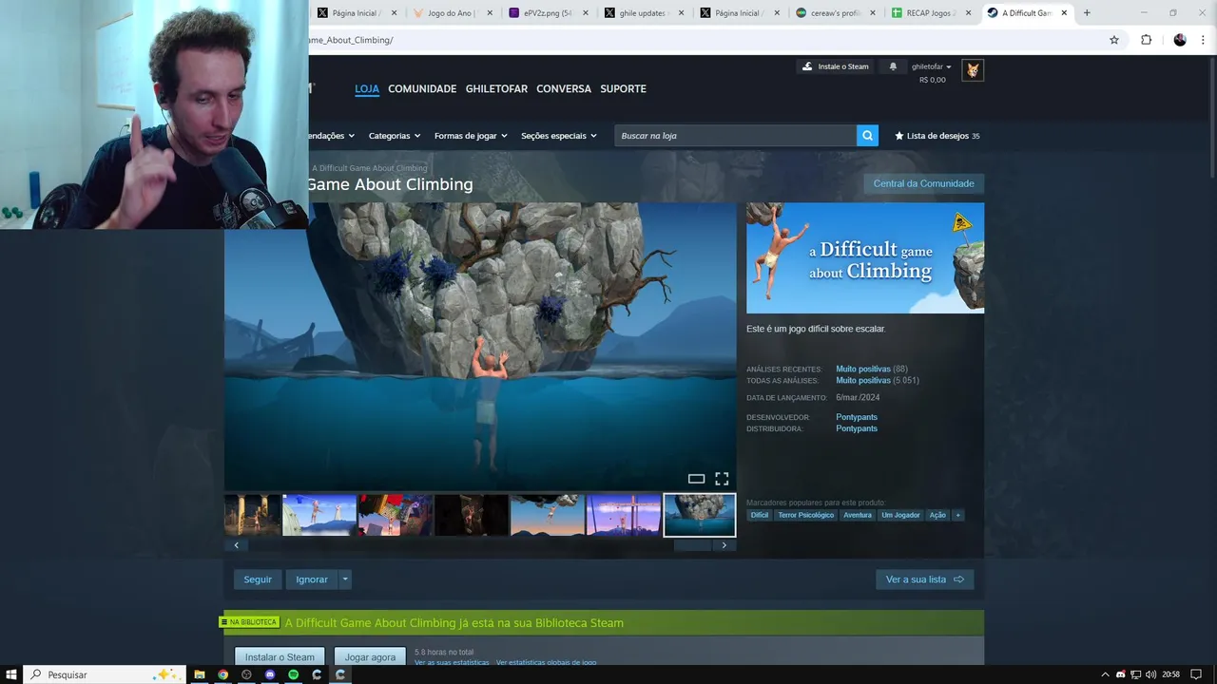
Task: Open the GHILETOFAR profile menu
Action: pos(496,88)
